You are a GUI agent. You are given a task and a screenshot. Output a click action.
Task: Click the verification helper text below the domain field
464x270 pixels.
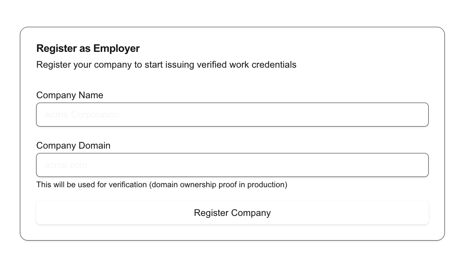coord(162,184)
